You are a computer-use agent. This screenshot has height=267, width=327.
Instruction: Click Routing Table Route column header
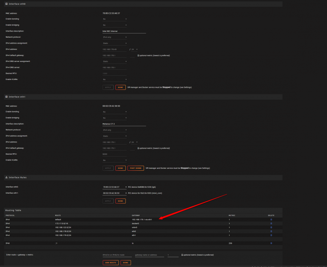[58, 215]
